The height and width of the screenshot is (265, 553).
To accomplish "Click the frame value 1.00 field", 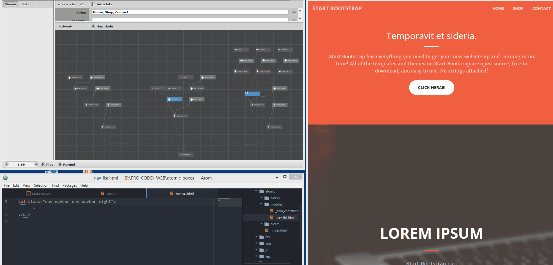I will 21,164.
